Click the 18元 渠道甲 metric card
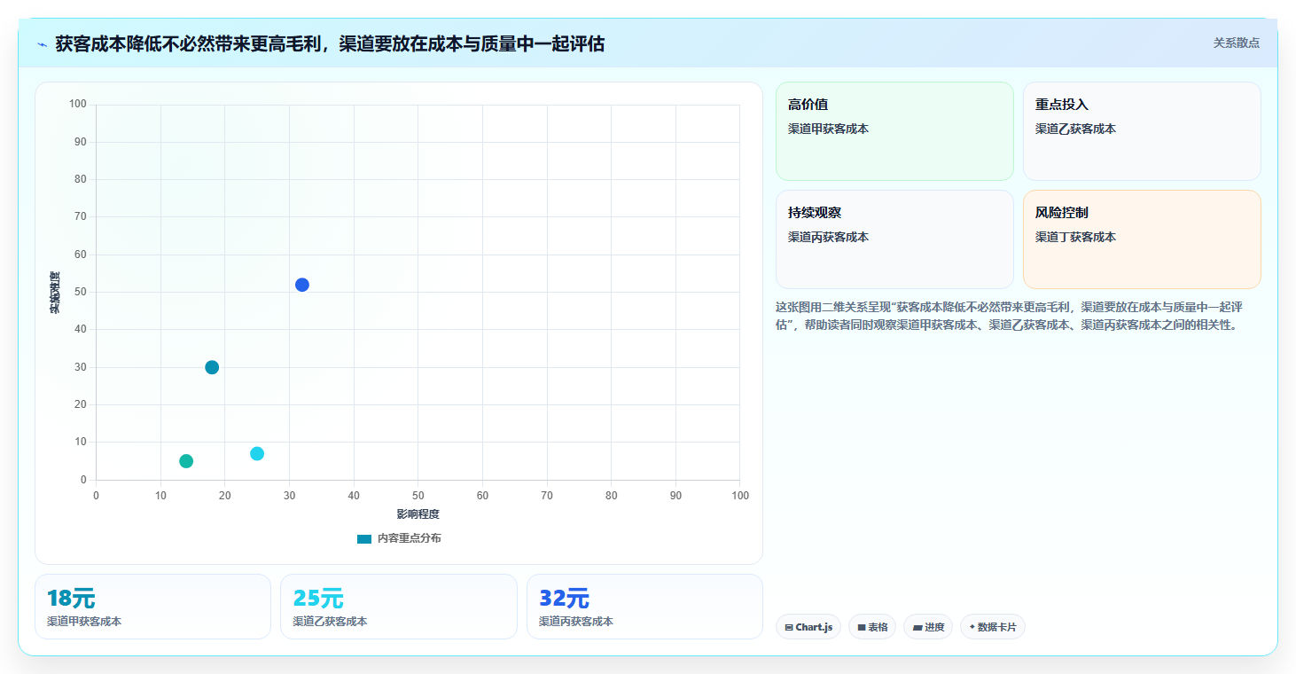1296x674 pixels. tap(152, 607)
